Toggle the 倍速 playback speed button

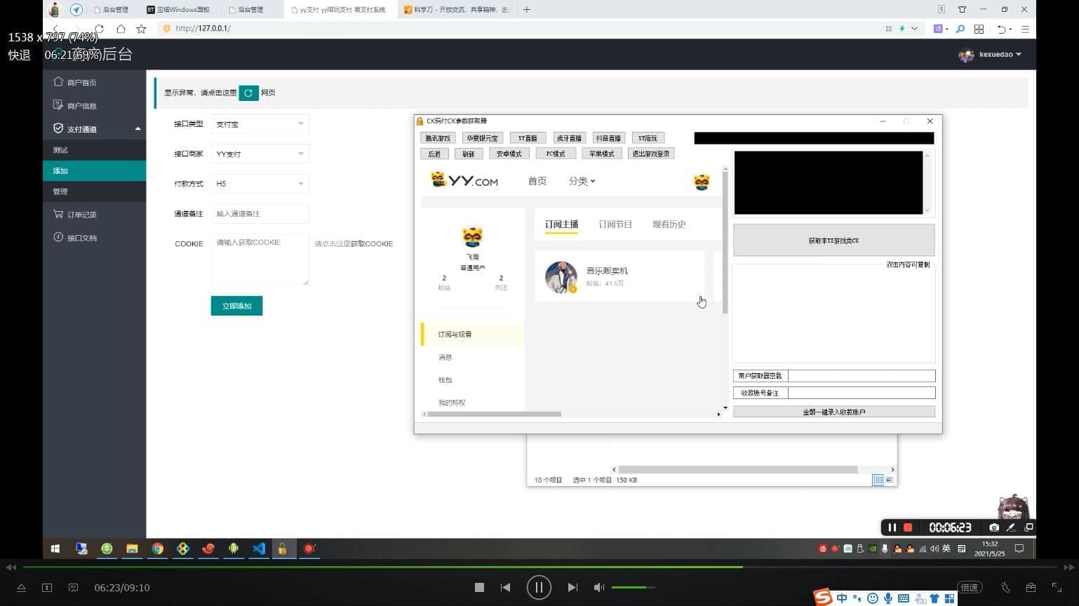click(x=970, y=588)
